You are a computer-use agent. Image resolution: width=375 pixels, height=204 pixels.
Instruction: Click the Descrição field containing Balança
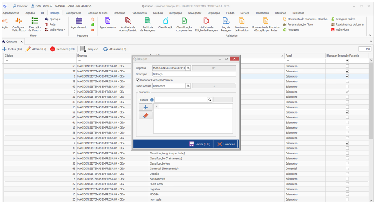click(x=194, y=74)
